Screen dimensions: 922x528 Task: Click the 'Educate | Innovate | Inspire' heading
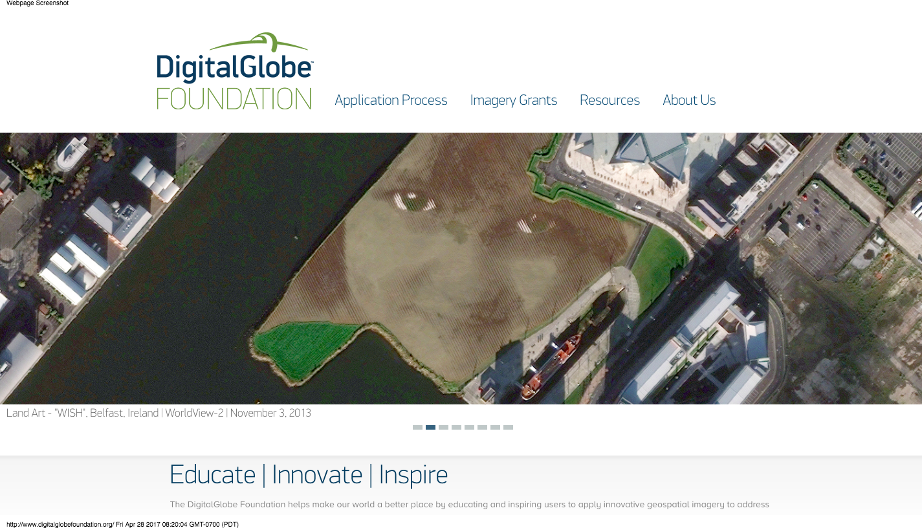309,475
